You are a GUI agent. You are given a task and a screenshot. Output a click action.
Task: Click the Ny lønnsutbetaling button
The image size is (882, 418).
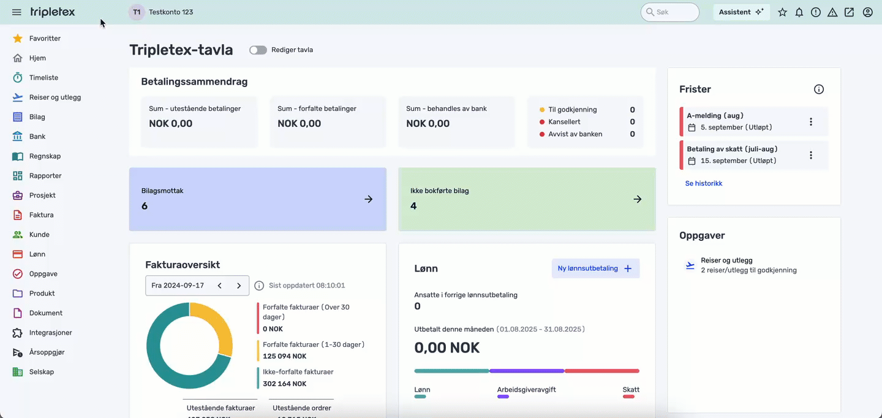pos(595,268)
